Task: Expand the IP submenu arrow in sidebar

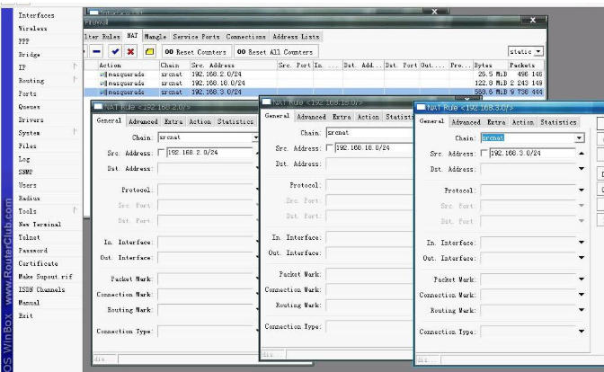Action: (75, 67)
